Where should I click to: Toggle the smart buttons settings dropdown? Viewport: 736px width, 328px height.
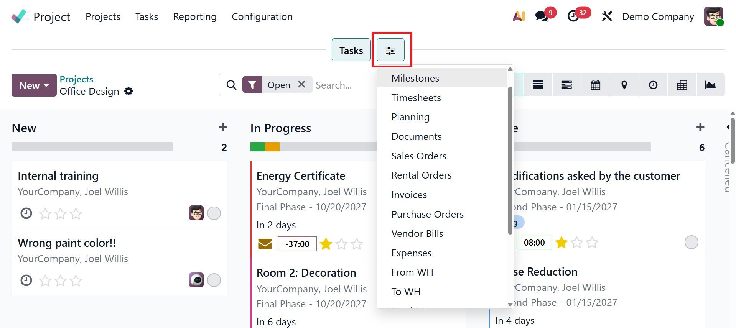tap(390, 50)
